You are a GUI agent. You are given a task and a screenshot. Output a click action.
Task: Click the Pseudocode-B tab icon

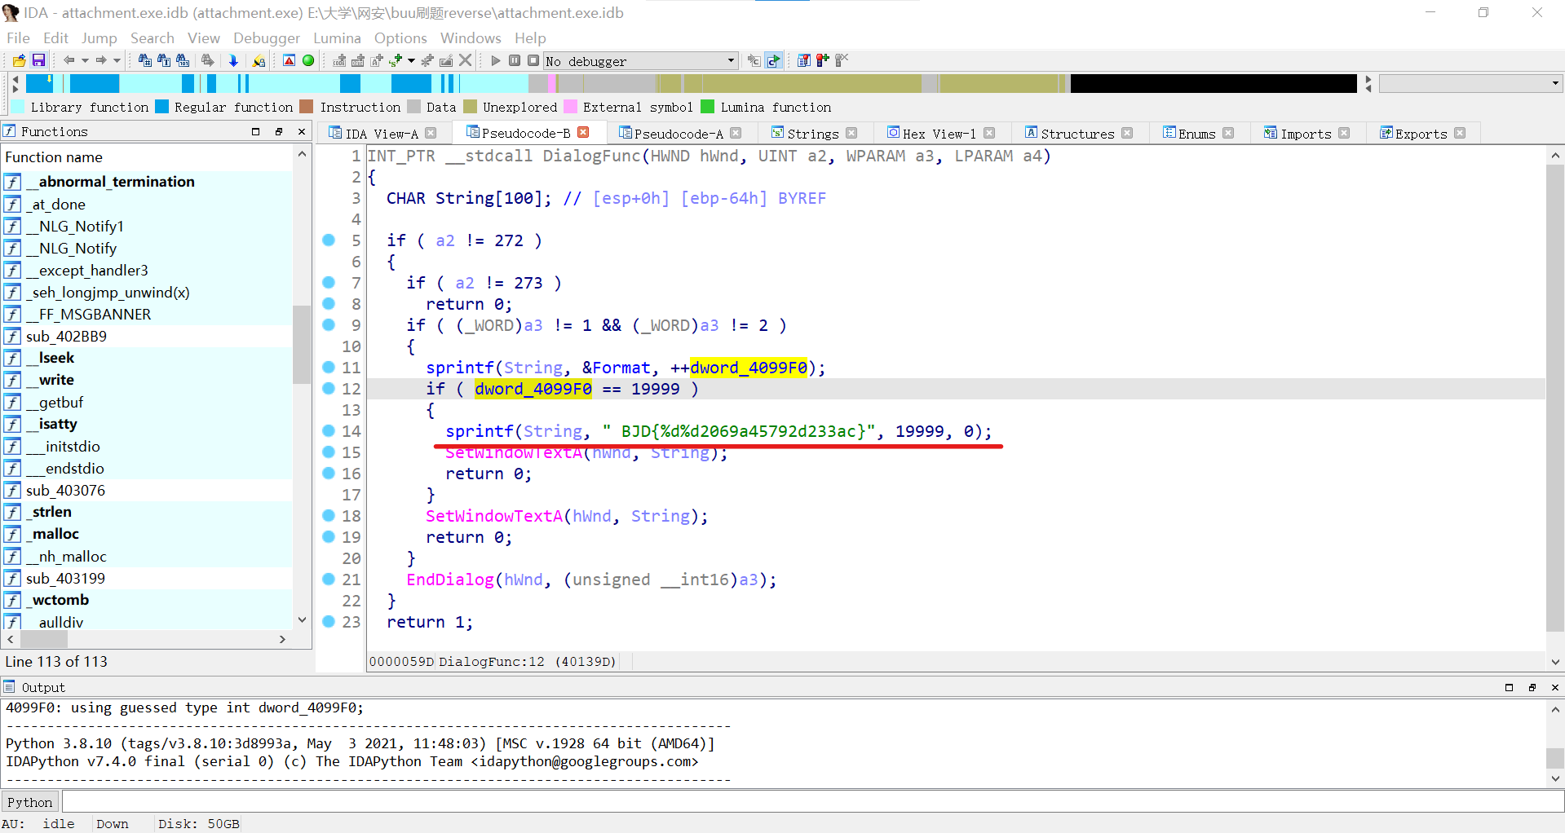tap(472, 132)
